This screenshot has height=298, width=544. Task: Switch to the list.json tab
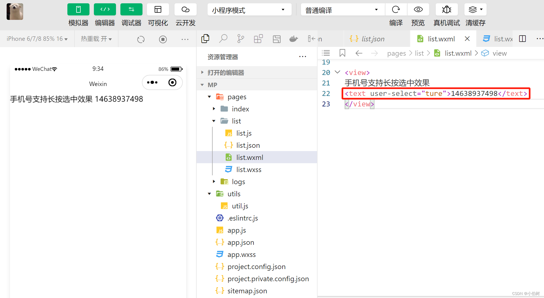pos(373,39)
